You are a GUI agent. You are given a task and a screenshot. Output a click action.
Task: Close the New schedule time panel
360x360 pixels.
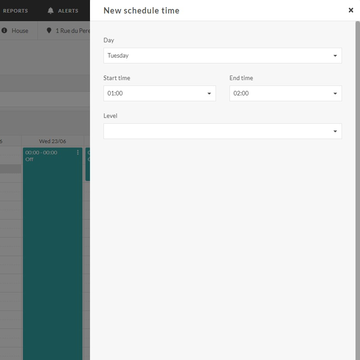(x=351, y=10)
